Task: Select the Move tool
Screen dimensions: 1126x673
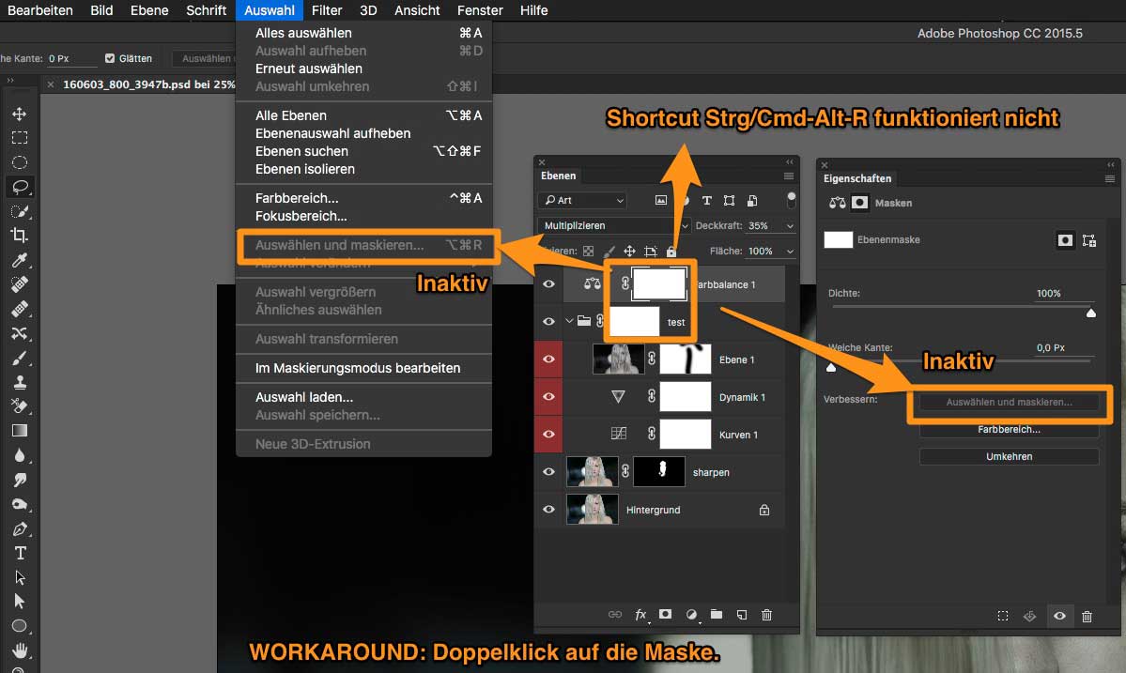Action: [19, 114]
